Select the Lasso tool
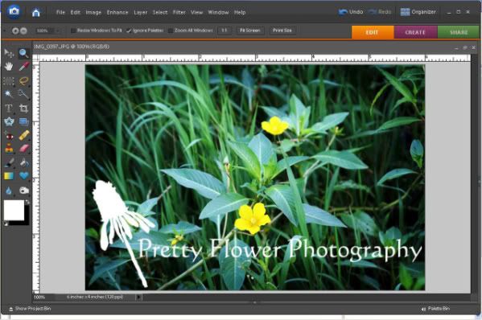This screenshot has height=320, width=482. [23, 80]
